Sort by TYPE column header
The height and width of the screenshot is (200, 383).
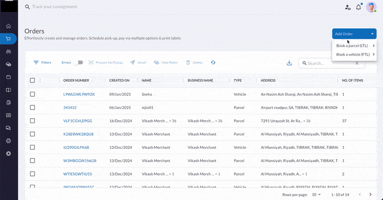pos(237,80)
